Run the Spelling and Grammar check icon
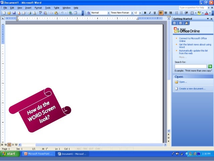The image size is (214, 161). point(40,13)
